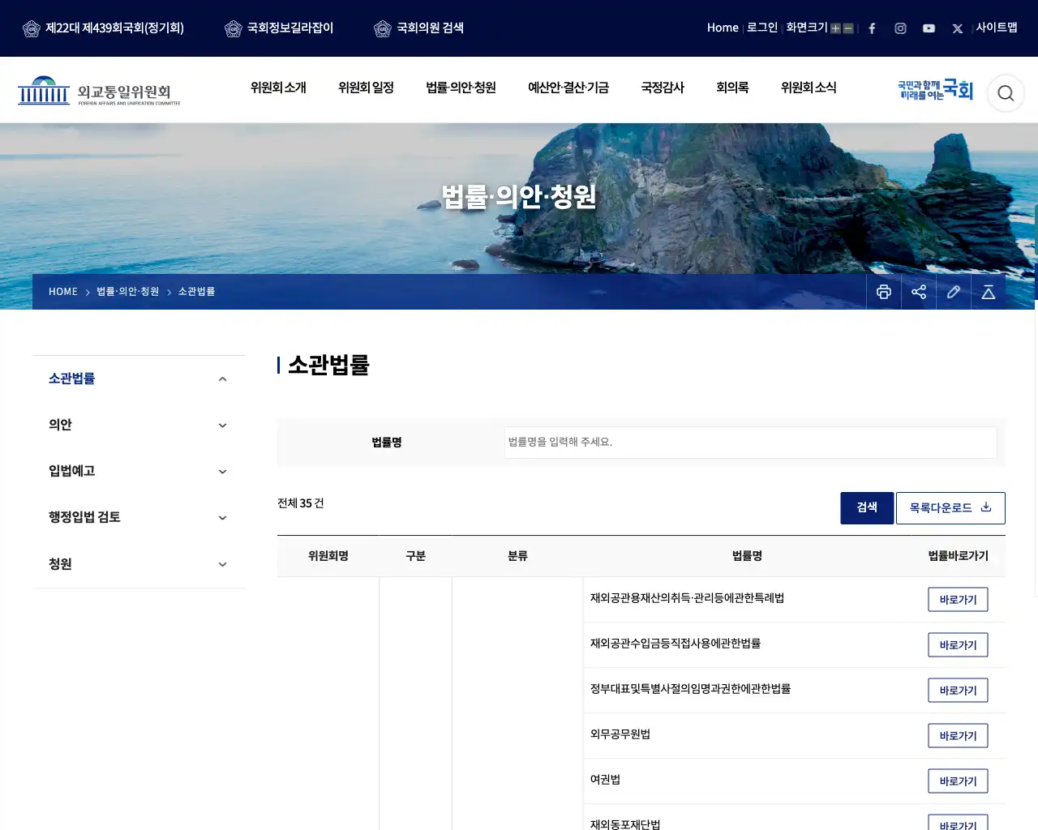Click the 로그인 login link
This screenshot has height=830, width=1038.
click(x=762, y=28)
